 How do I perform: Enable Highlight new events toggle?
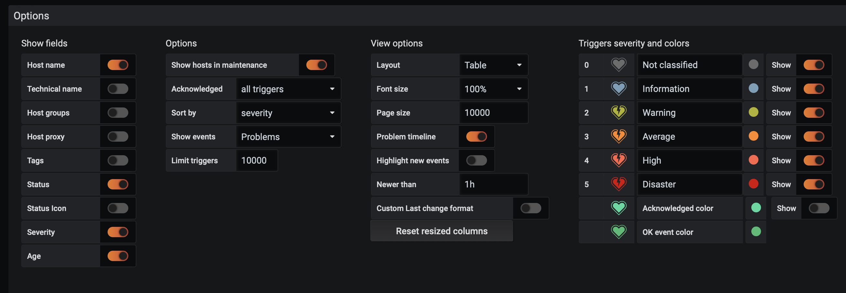point(477,161)
